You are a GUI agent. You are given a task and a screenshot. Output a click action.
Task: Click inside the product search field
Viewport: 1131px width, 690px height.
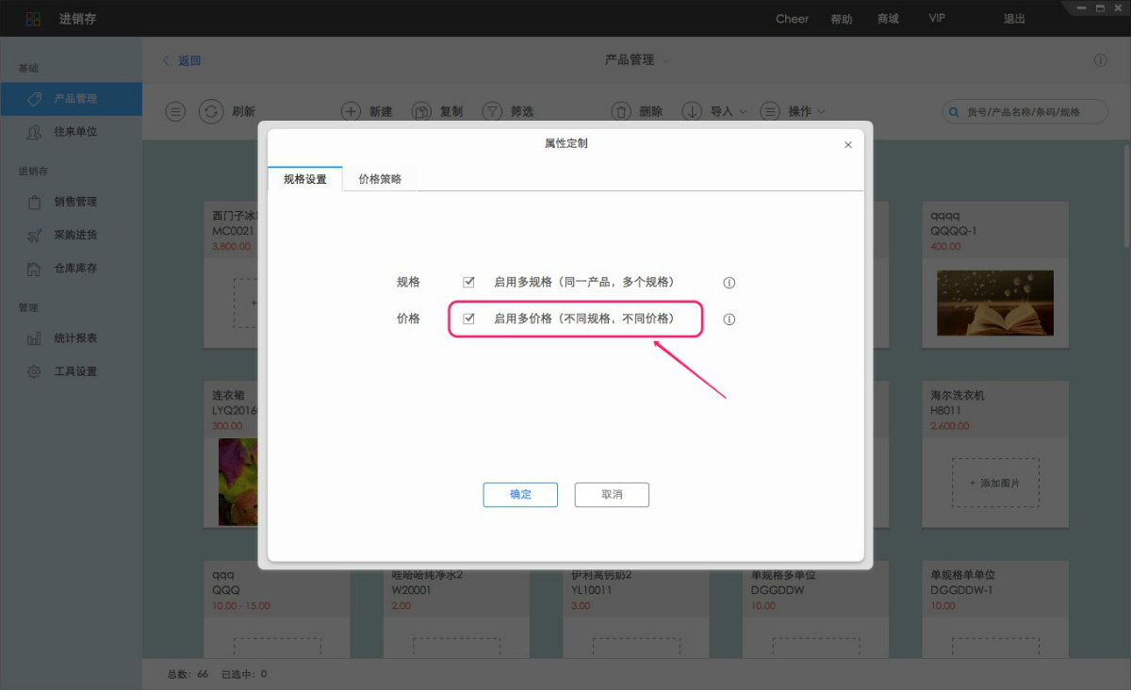coord(1024,111)
